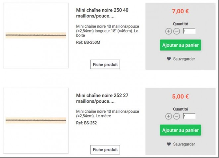Focus quantity field of first product
219x158 pixels.
[x=189, y=31]
